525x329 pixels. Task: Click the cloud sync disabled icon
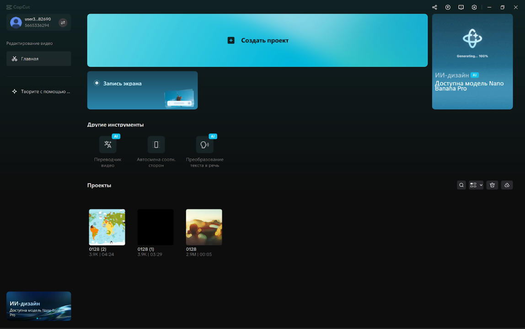[x=507, y=185]
